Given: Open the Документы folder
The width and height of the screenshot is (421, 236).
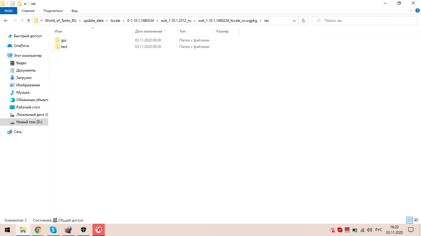Looking at the screenshot, I should pyautogui.click(x=26, y=70).
